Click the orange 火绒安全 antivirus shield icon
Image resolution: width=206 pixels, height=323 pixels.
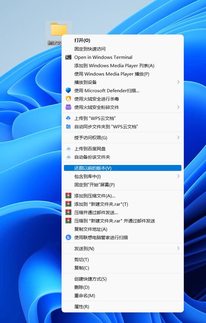pos(68,99)
